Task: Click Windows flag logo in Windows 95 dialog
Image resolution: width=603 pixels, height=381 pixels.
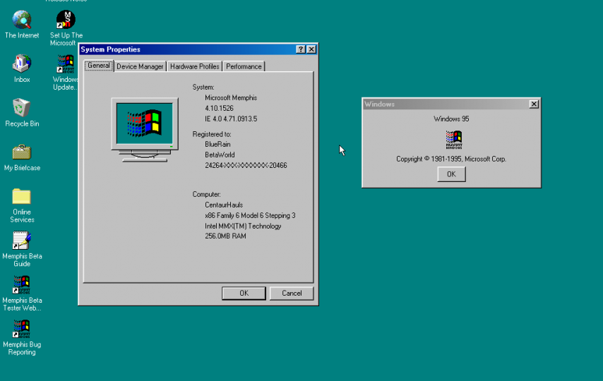Action: tap(454, 140)
